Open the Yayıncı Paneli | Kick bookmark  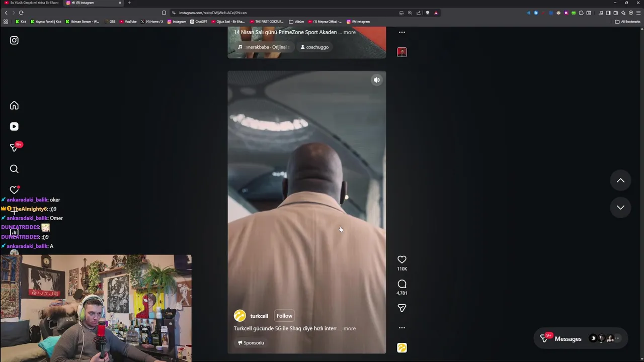[46, 22]
